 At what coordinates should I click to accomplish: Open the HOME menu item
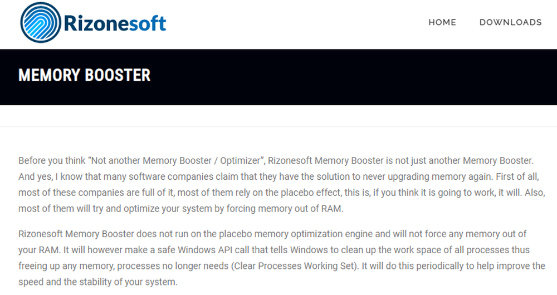(x=442, y=22)
